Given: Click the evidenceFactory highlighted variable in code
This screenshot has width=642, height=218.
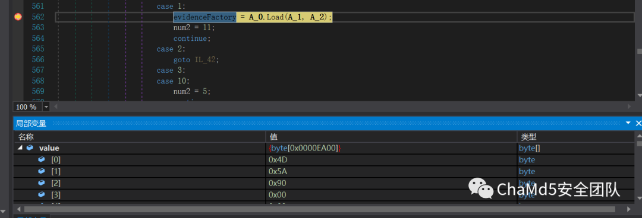Looking at the screenshot, I should click(204, 17).
